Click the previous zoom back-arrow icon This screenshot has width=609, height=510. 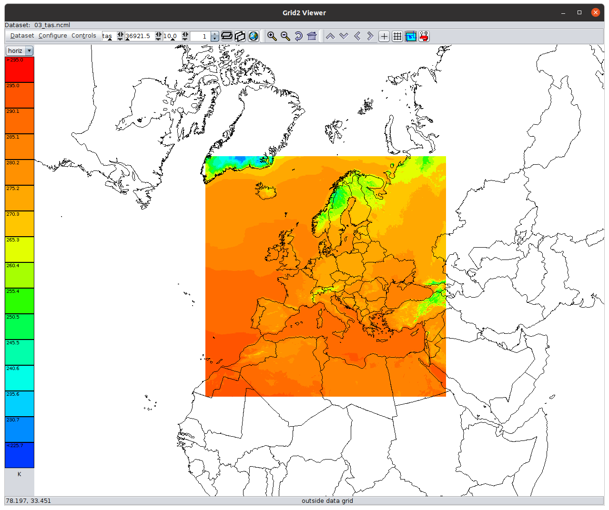(x=298, y=36)
